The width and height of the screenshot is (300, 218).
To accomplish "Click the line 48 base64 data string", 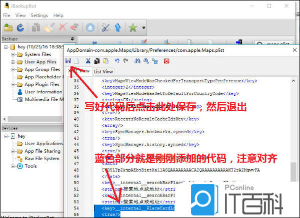I will [x=181, y=170].
